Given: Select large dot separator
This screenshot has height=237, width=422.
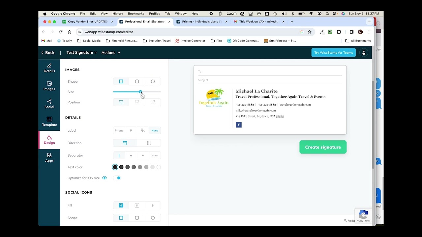Looking at the screenshot, I should point(131,155).
